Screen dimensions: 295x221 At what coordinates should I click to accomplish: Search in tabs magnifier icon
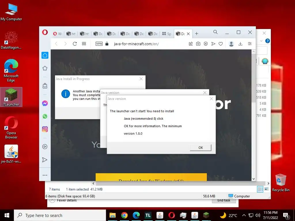point(215,32)
